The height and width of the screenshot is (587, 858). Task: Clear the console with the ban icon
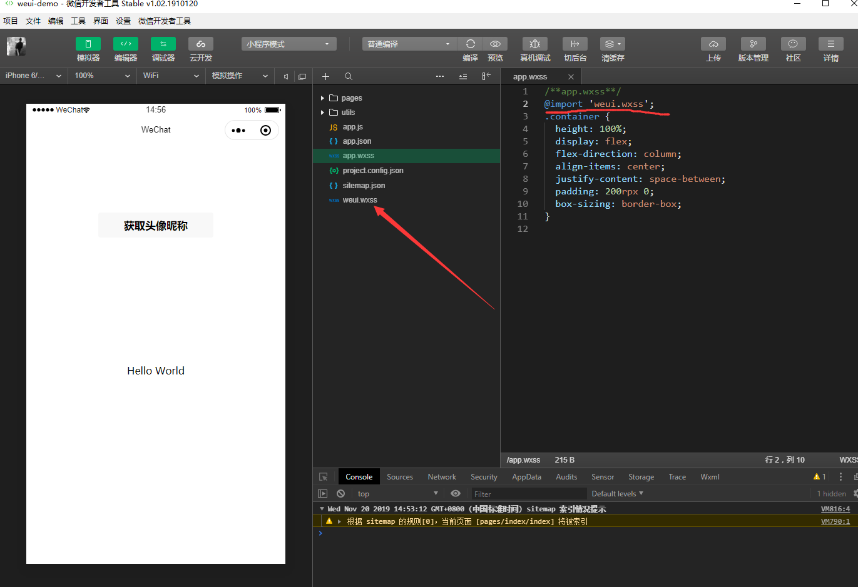pyautogui.click(x=340, y=494)
